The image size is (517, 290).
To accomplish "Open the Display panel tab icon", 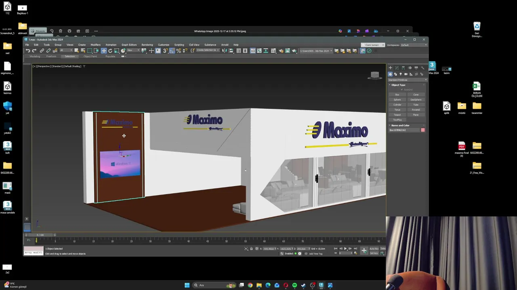I will 416,68.
